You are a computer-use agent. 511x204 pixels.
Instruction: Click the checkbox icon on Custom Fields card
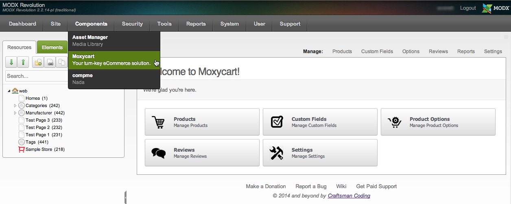pos(277,122)
